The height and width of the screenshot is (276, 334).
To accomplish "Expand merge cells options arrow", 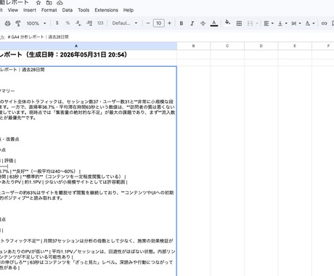I will click(x=257, y=23).
